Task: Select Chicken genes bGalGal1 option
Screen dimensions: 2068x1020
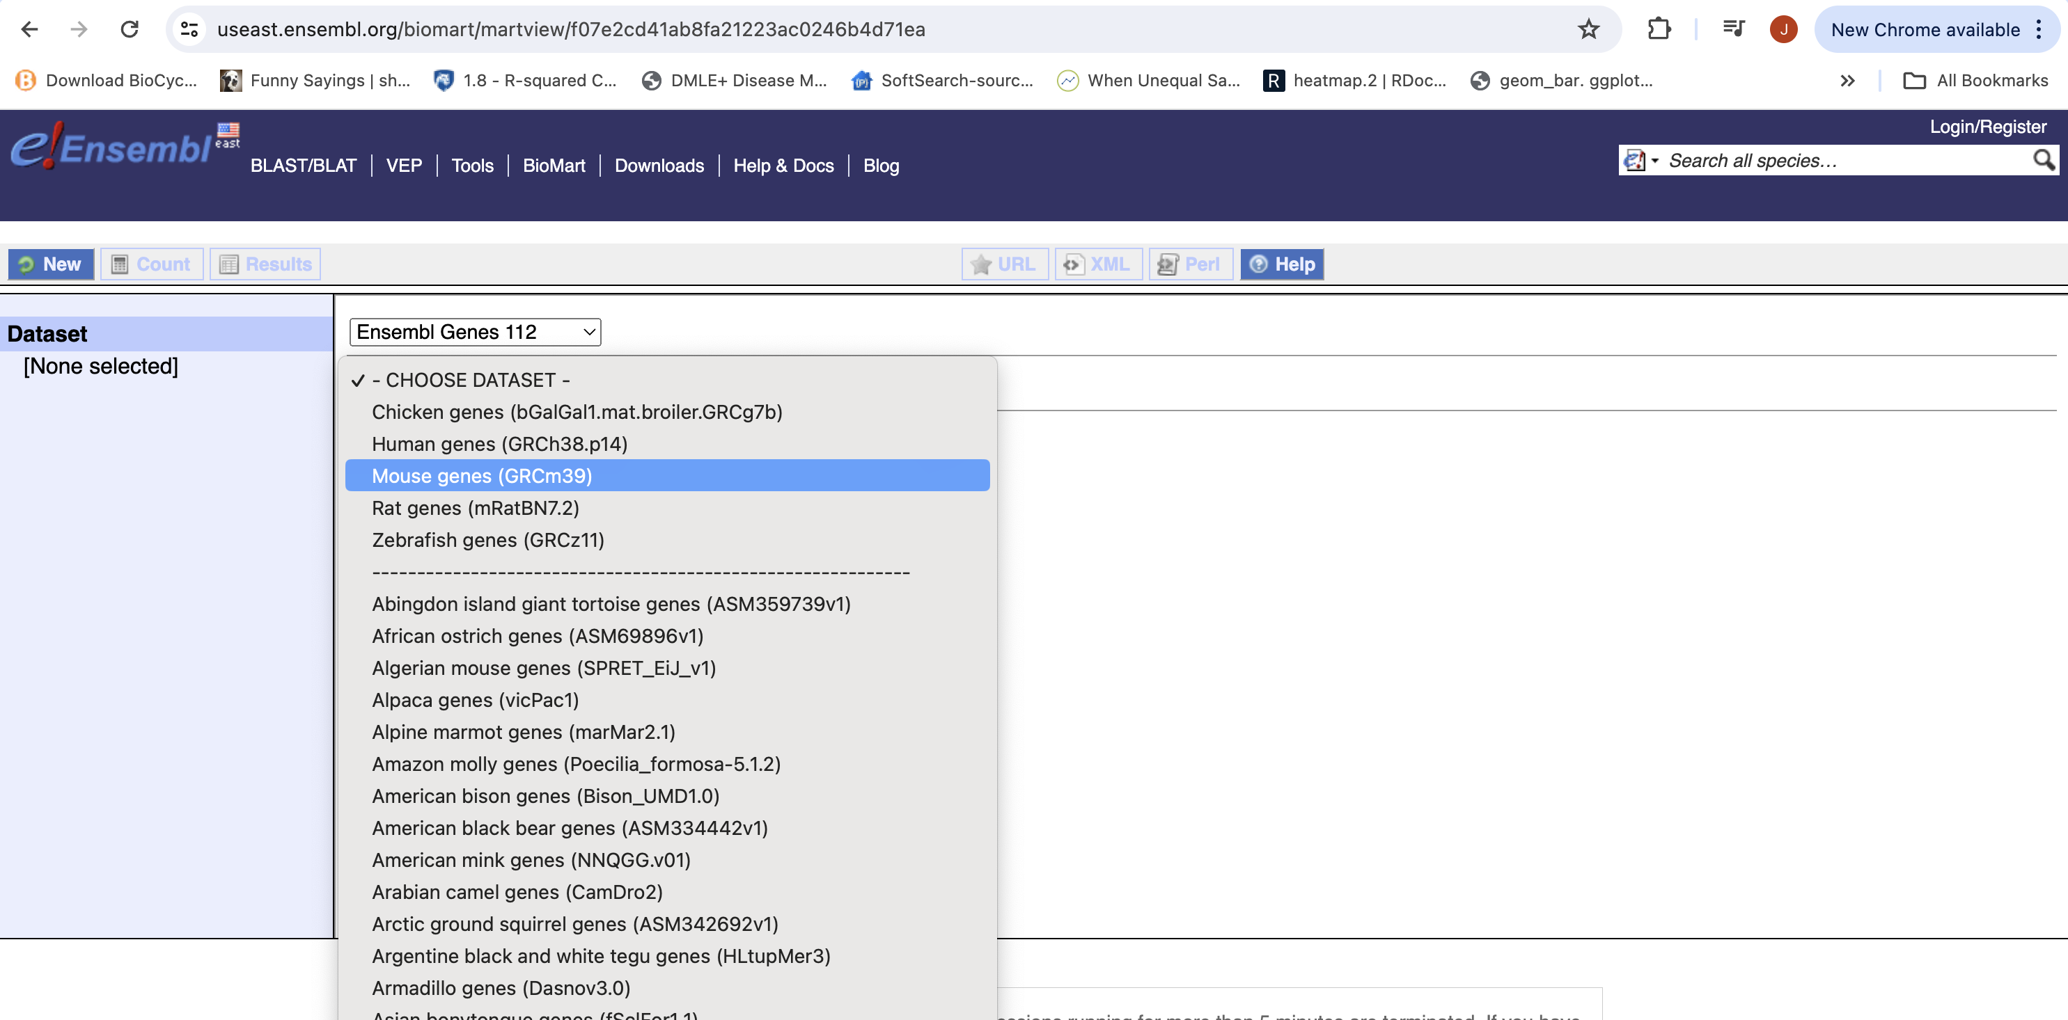Action: (x=577, y=411)
